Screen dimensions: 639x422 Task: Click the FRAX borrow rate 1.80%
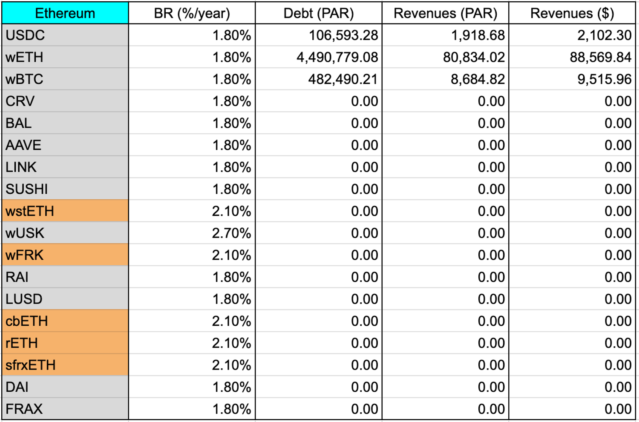192,409
